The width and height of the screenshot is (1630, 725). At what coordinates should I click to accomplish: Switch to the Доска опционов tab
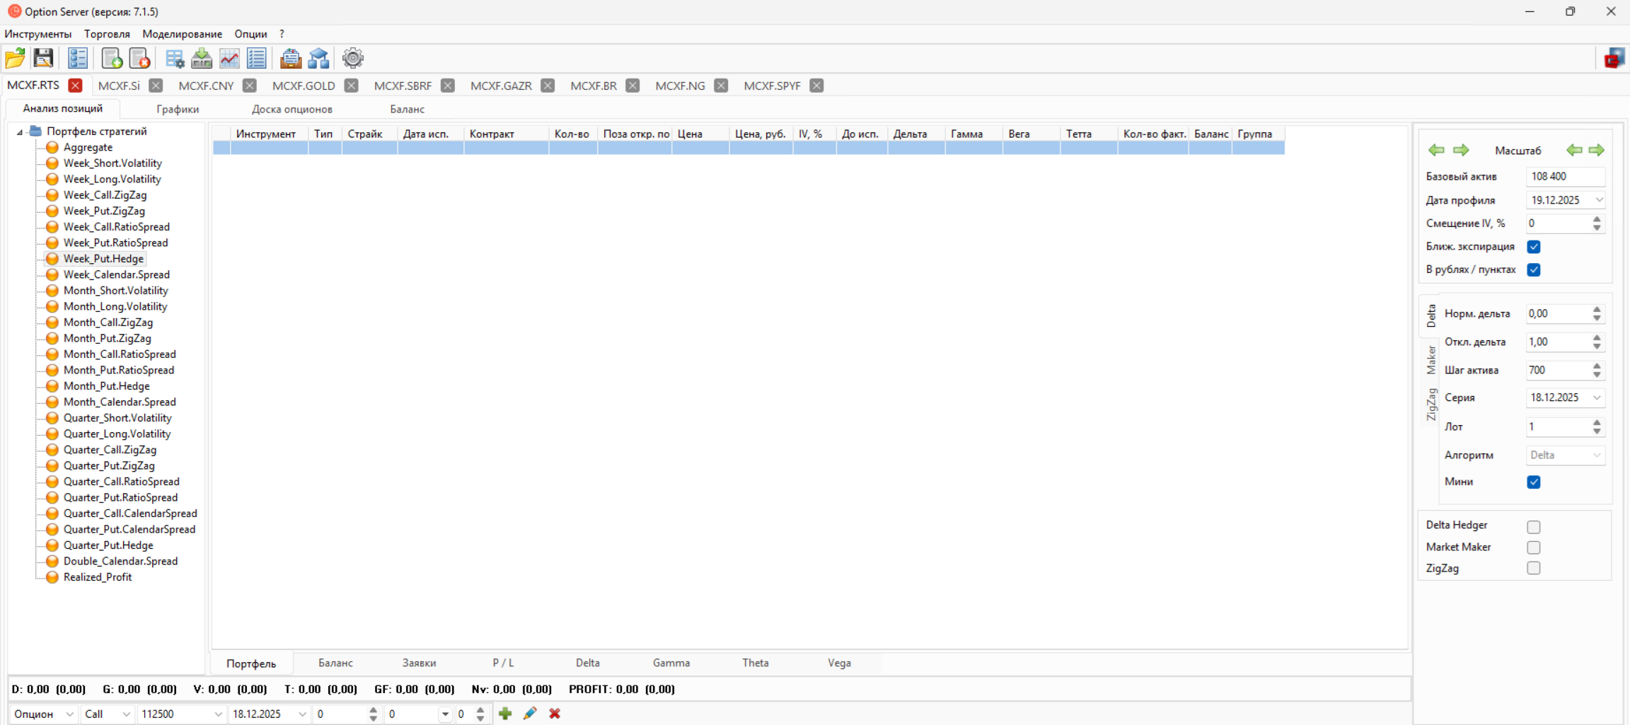click(291, 109)
